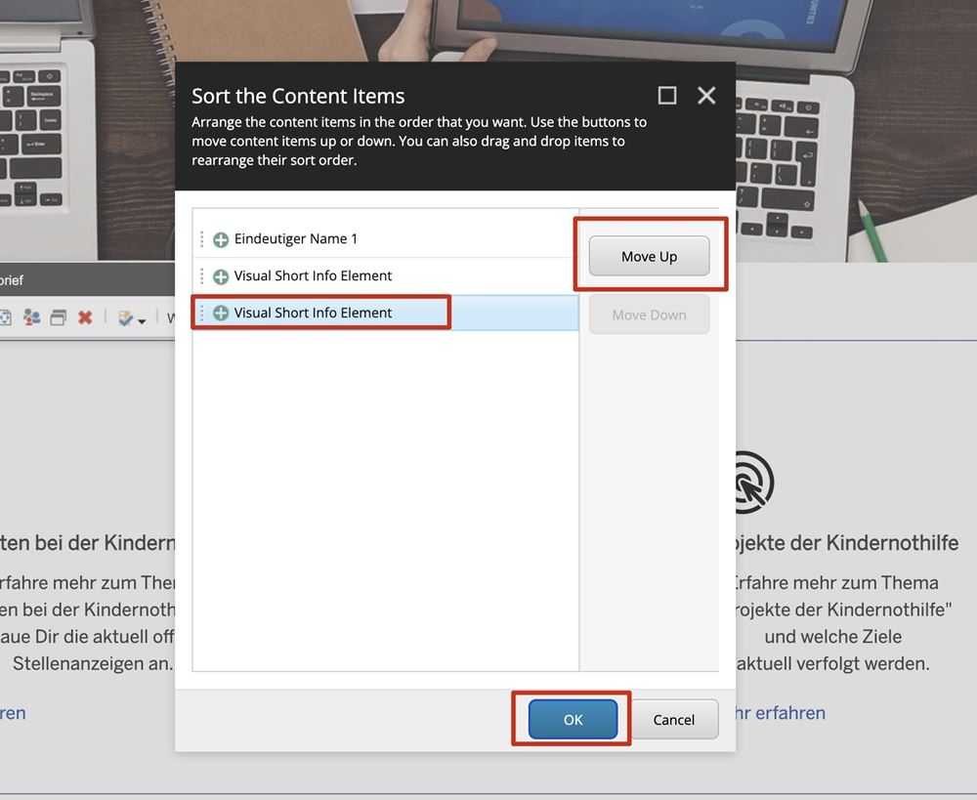Screen dimensions: 977x800
Task: Grab the drag handle of Eindeutiger Name 1
Action: 202,239
